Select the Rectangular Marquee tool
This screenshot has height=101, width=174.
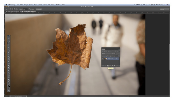pyautogui.click(x=9, y=41)
